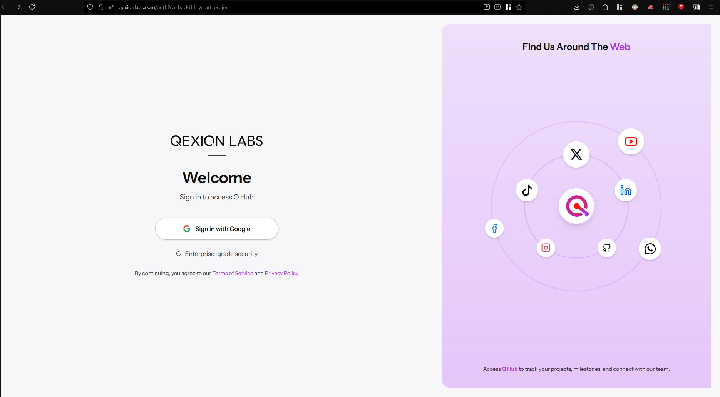The height and width of the screenshot is (397, 720).
Task: Click the WhatsApp icon
Action: click(650, 249)
